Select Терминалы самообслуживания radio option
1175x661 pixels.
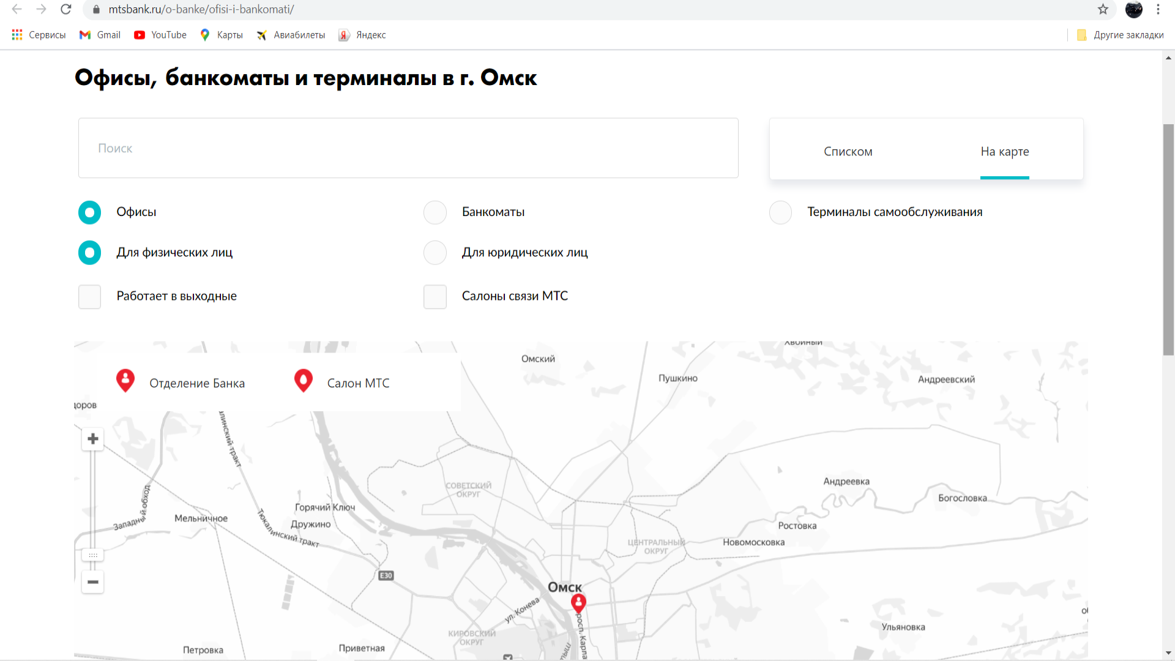coord(780,212)
